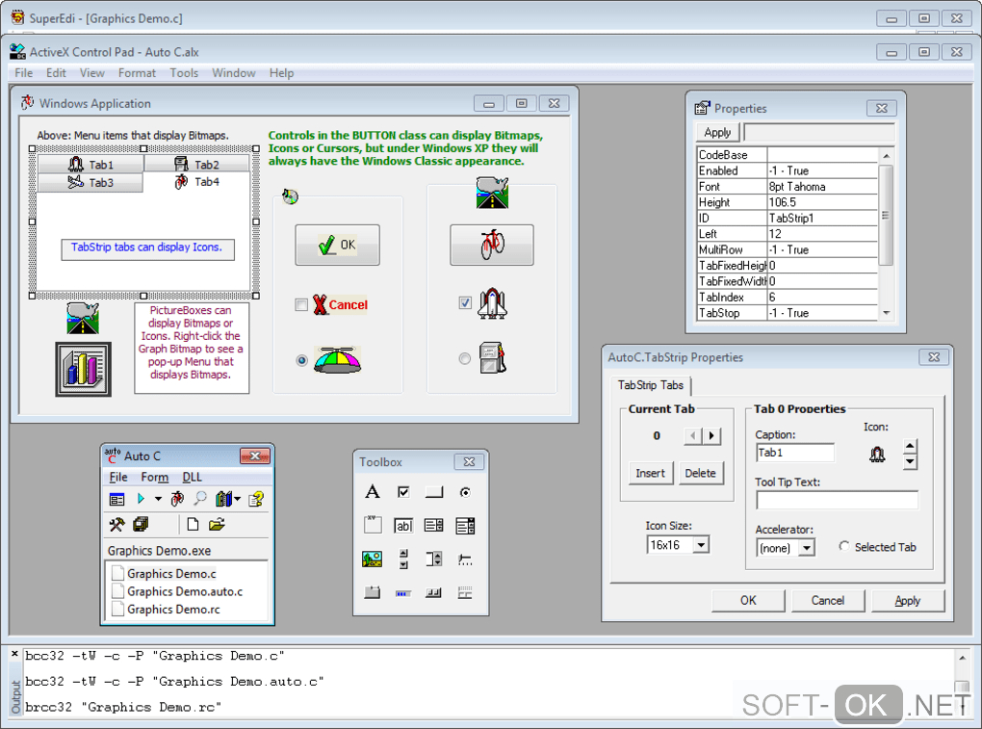Select the text box (ab|) tool in Toolbox

[403, 526]
